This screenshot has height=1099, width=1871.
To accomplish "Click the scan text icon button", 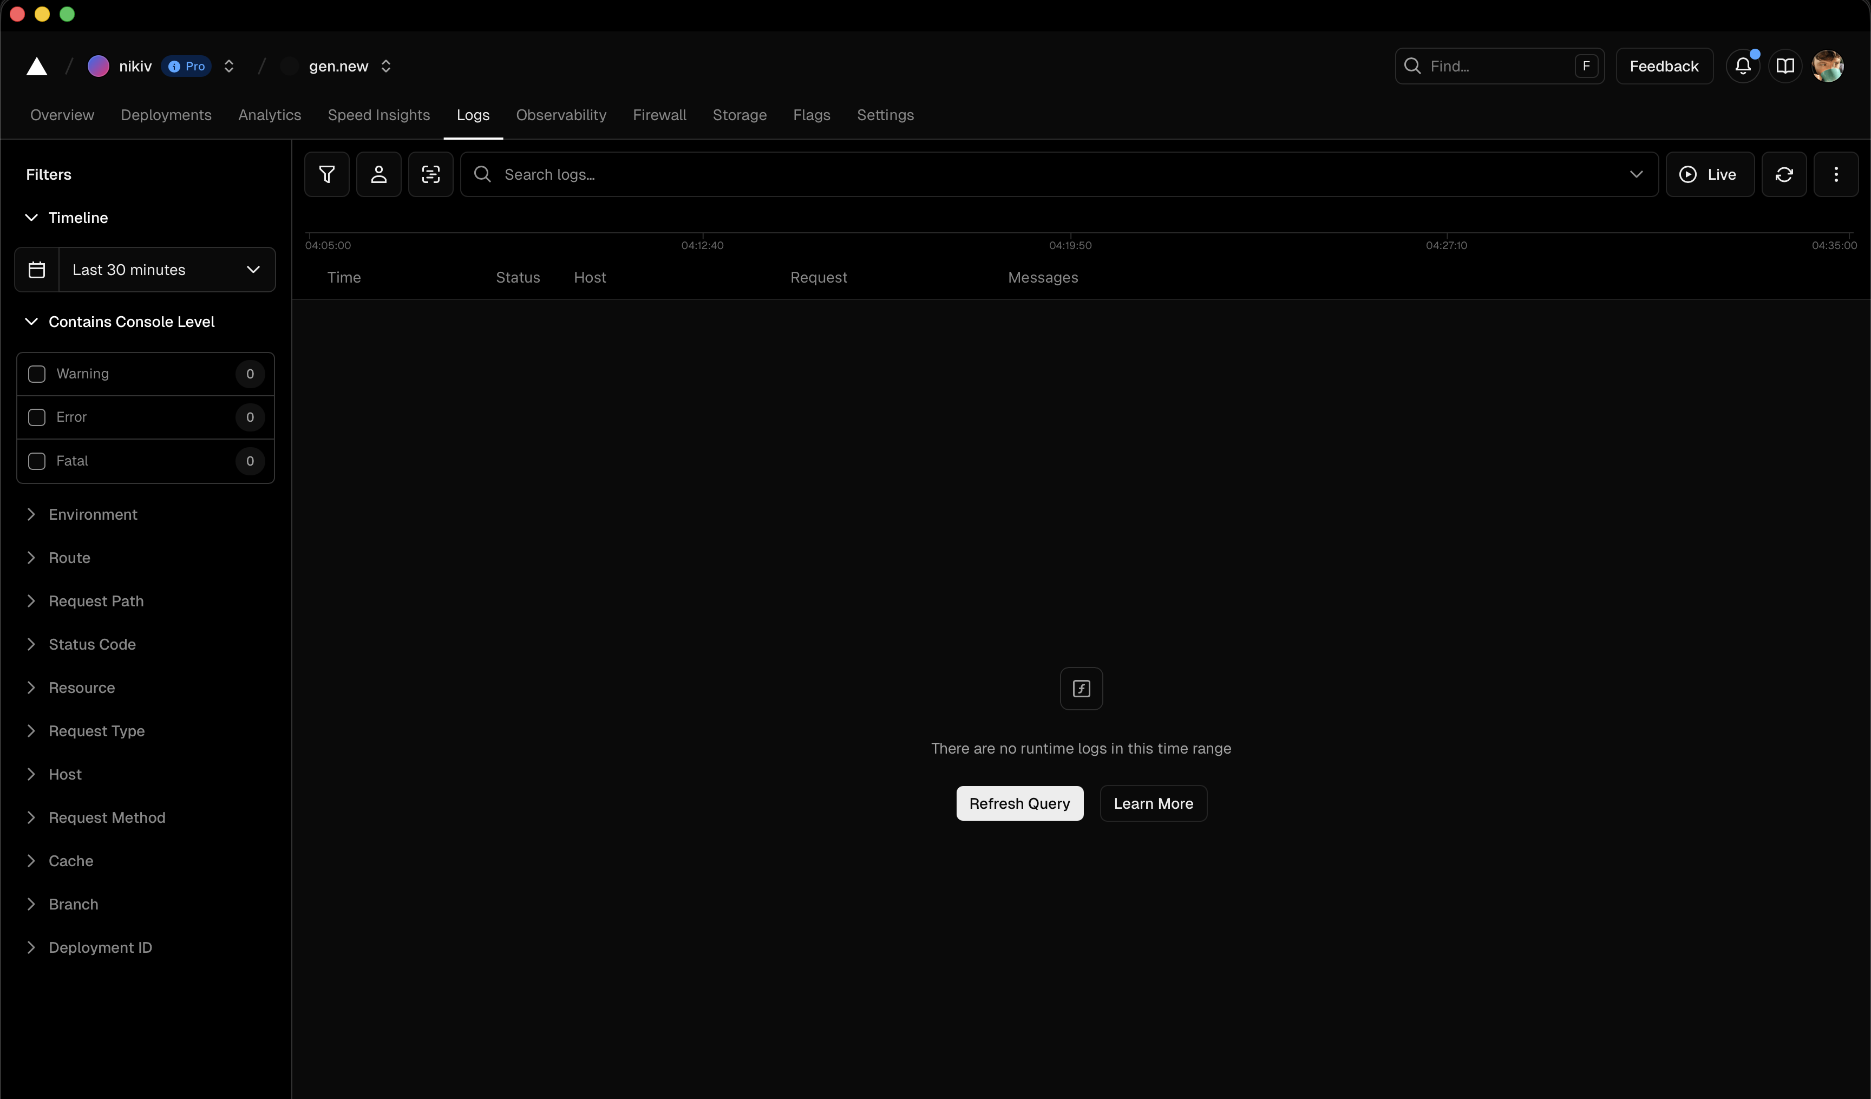I will tap(430, 174).
